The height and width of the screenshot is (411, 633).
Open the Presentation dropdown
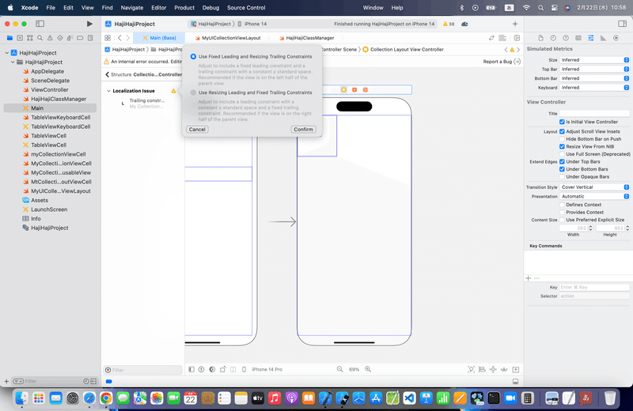(x=594, y=197)
